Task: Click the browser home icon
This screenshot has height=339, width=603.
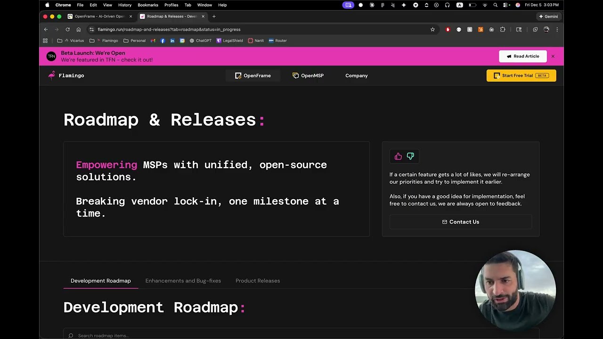Action: point(78,29)
